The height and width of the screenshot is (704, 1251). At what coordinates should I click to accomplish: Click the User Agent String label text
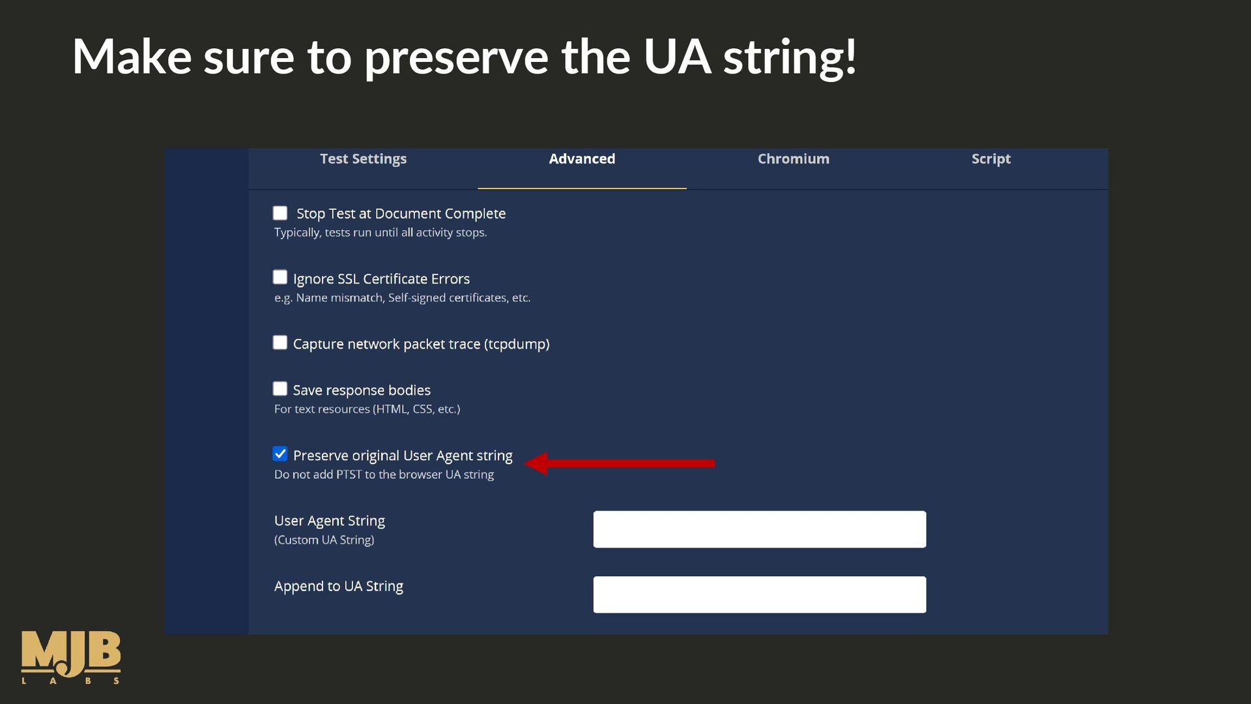[x=330, y=521]
